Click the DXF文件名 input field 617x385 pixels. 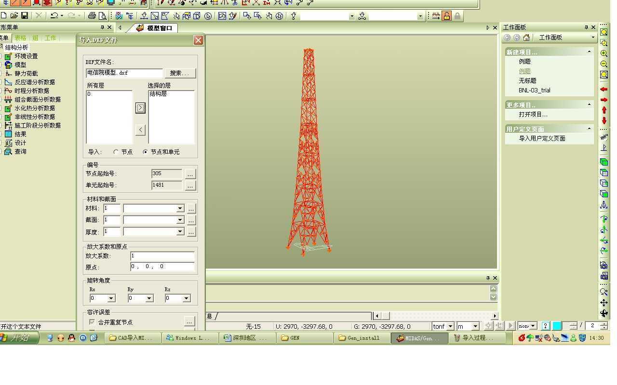point(124,73)
